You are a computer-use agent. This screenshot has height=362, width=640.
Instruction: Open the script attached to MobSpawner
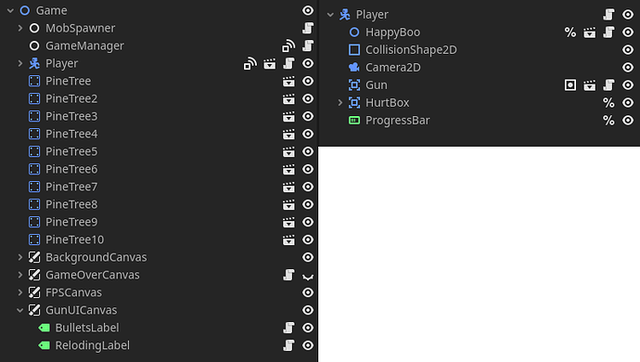(x=308, y=28)
